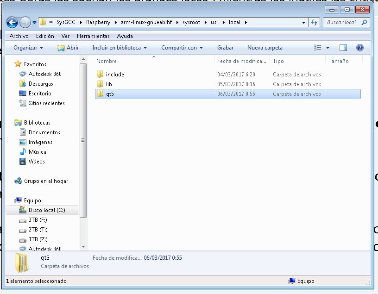The height and width of the screenshot is (294, 378).
Task: Open more view options dropdown arrow
Action: pyautogui.click(x=328, y=48)
